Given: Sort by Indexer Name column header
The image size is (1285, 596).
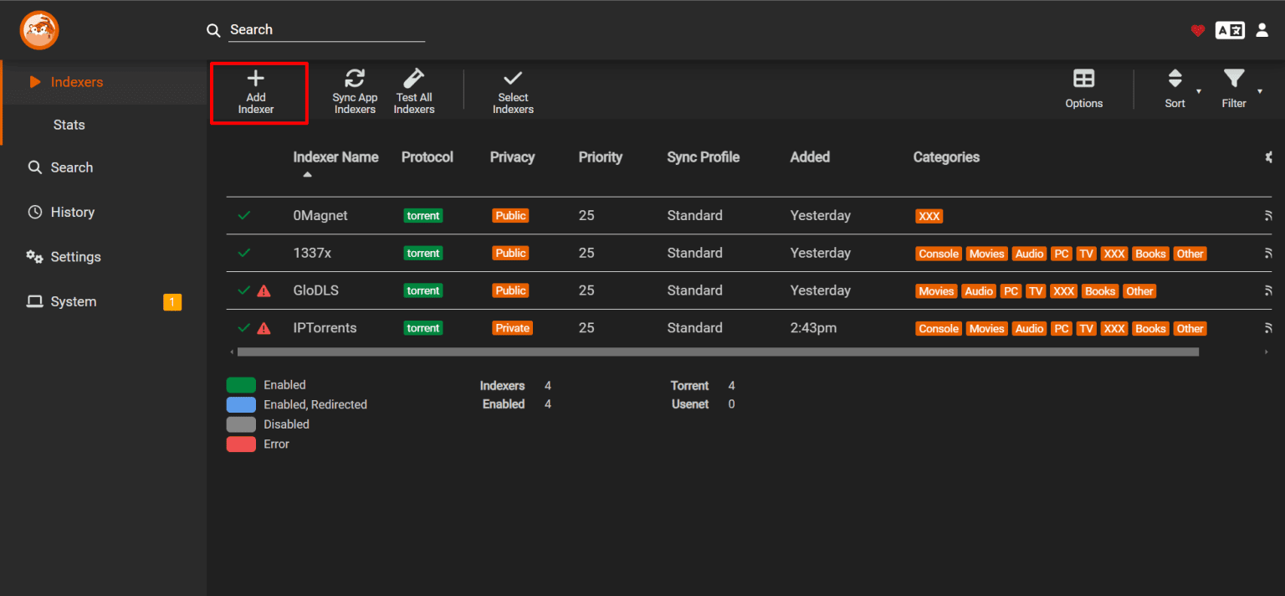Looking at the screenshot, I should tap(335, 157).
